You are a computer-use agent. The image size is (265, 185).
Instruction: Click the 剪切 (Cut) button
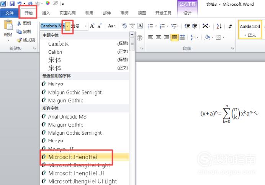pyautogui.click(x=24, y=23)
